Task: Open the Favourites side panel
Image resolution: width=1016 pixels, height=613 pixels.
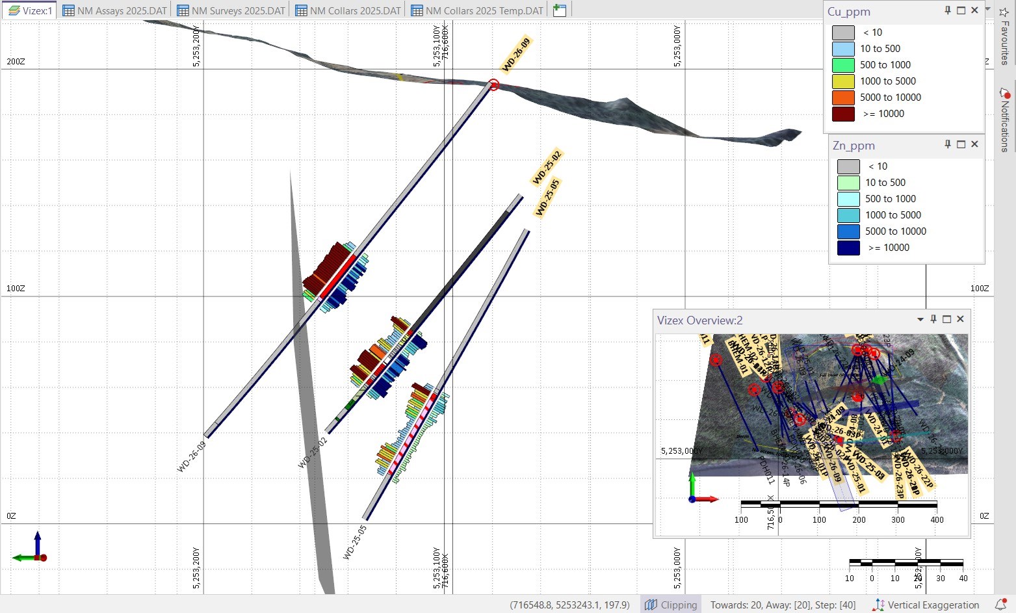Action: tap(1005, 36)
